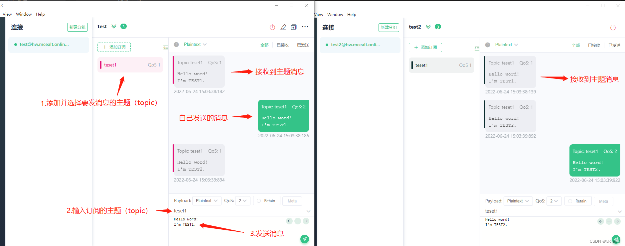Collapse the subscription list icon in test window
This screenshot has height=246, width=625.
coord(166,48)
